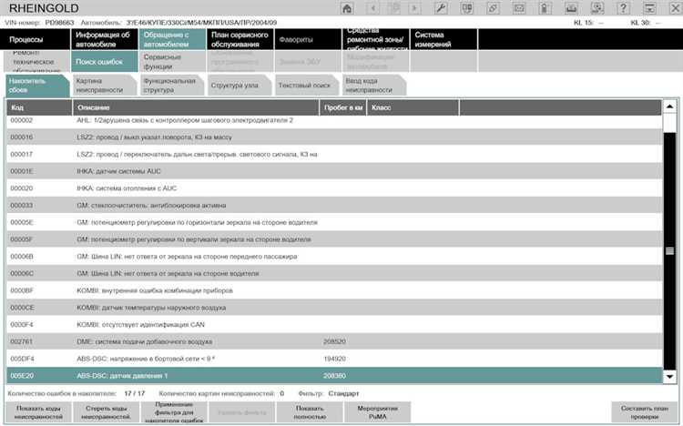Click Применение фильтра для накопителя ошибок button
683x426 pixels.
pos(174,412)
